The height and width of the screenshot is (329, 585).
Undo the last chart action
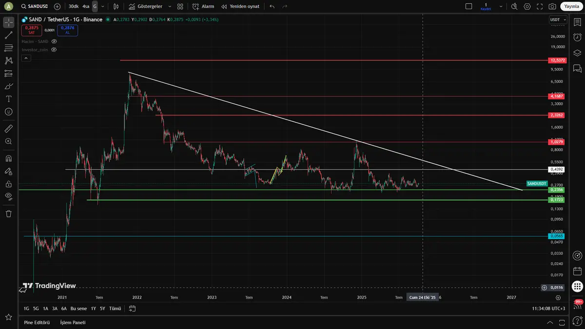pyautogui.click(x=272, y=6)
